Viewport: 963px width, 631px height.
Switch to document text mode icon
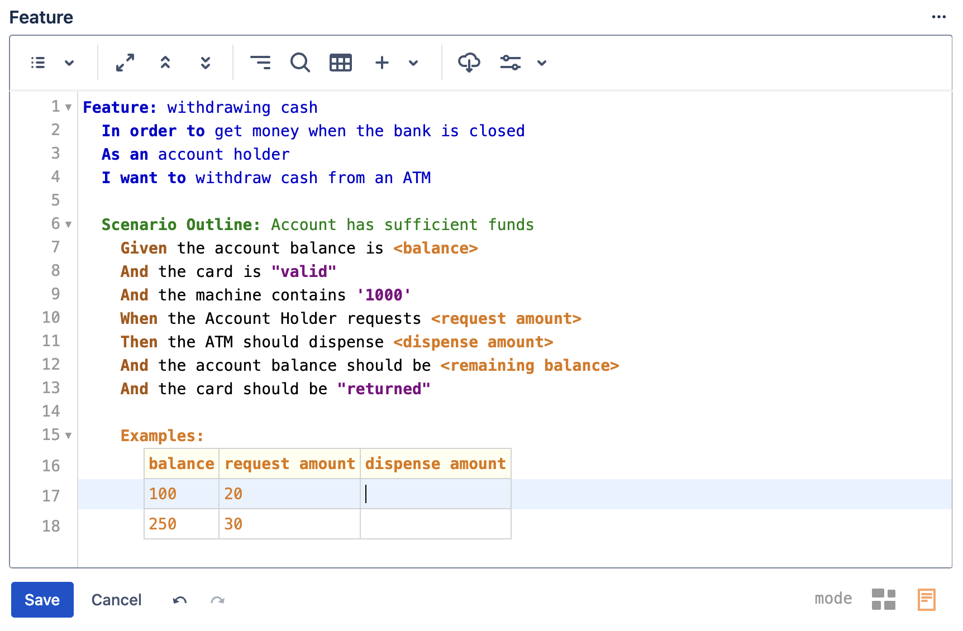(x=927, y=600)
